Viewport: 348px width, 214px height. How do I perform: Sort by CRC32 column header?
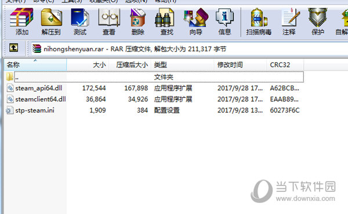(285, 65)
